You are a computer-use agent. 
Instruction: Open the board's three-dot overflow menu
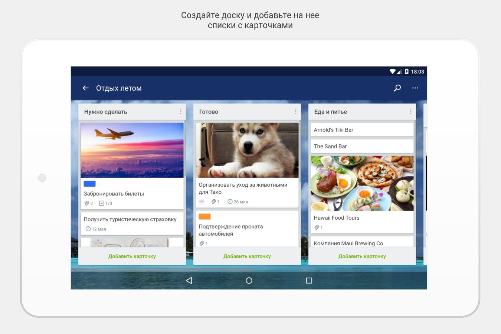click(x=415, y=88)
